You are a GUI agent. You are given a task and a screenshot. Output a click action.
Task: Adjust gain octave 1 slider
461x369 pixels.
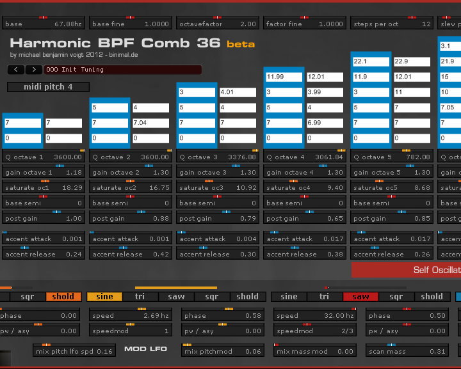point(44,171)
